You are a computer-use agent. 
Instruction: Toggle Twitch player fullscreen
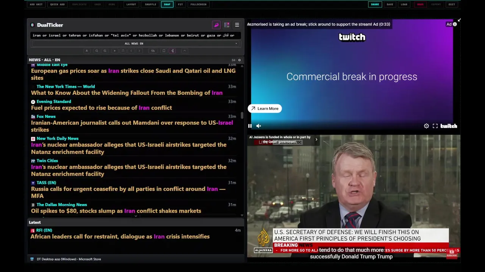[435, 126]
